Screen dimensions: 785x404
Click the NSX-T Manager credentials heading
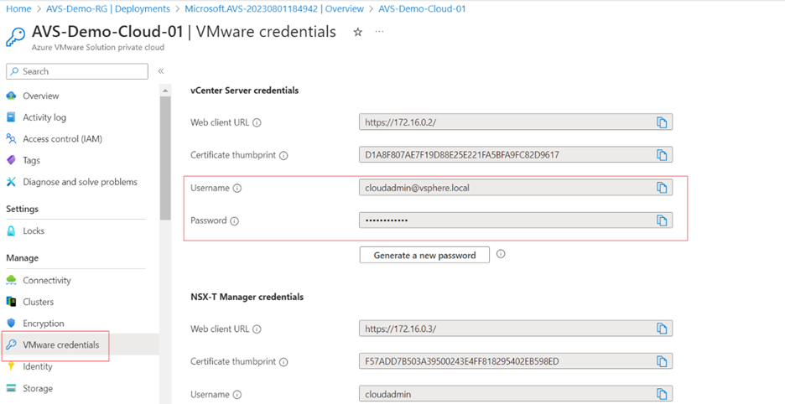(x=247, y=297)
